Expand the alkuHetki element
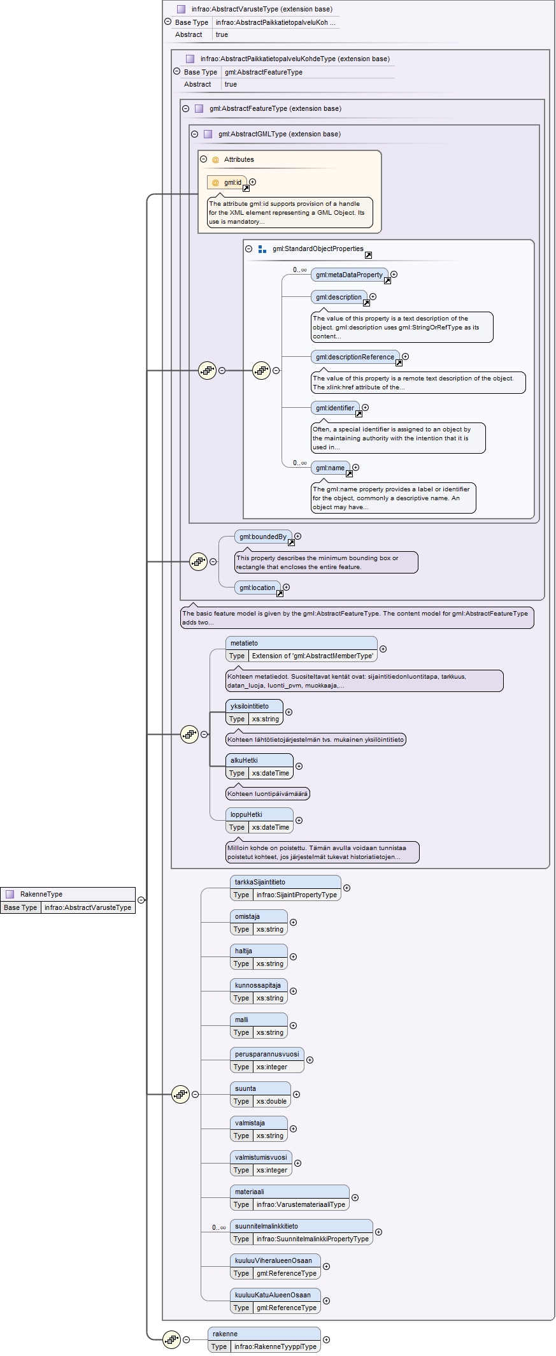 coord(299,767)
